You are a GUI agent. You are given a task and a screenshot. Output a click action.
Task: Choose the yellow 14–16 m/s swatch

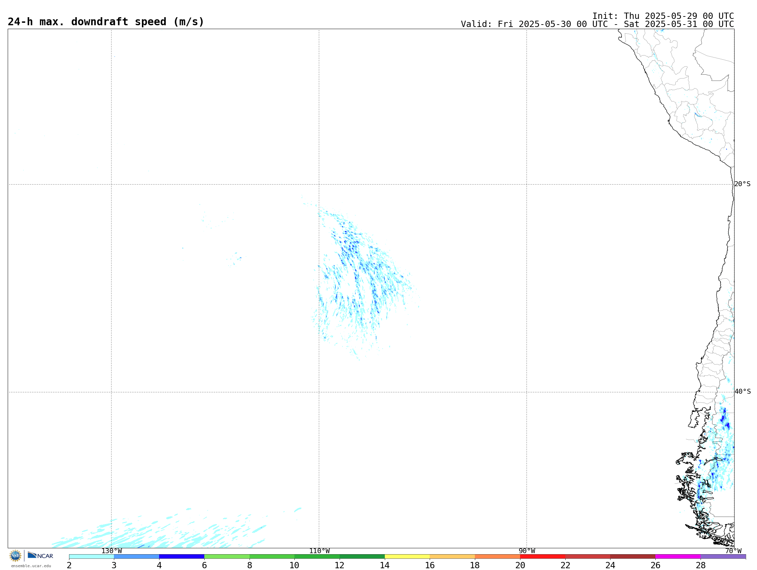click(407, 557)
